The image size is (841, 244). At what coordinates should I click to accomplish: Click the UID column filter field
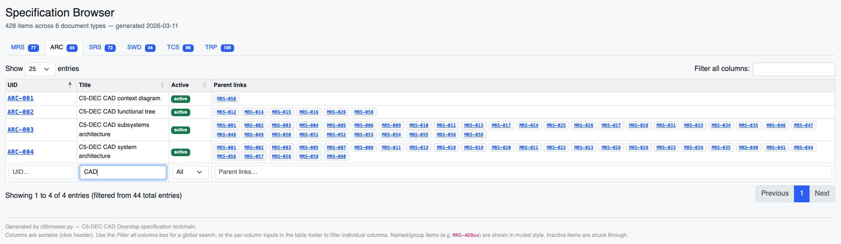pos(41,172)
